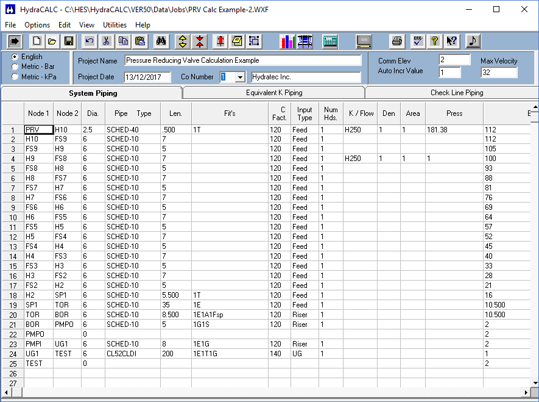
Task: Open find with binoculars icon
Action: click(161, 41)
